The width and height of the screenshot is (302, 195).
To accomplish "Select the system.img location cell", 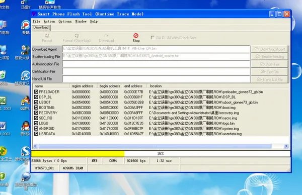I will coord(194,129).
